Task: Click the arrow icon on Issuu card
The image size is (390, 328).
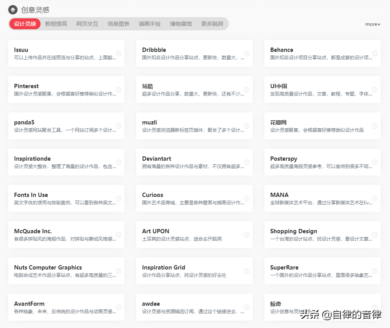Action: click(119, 53)
